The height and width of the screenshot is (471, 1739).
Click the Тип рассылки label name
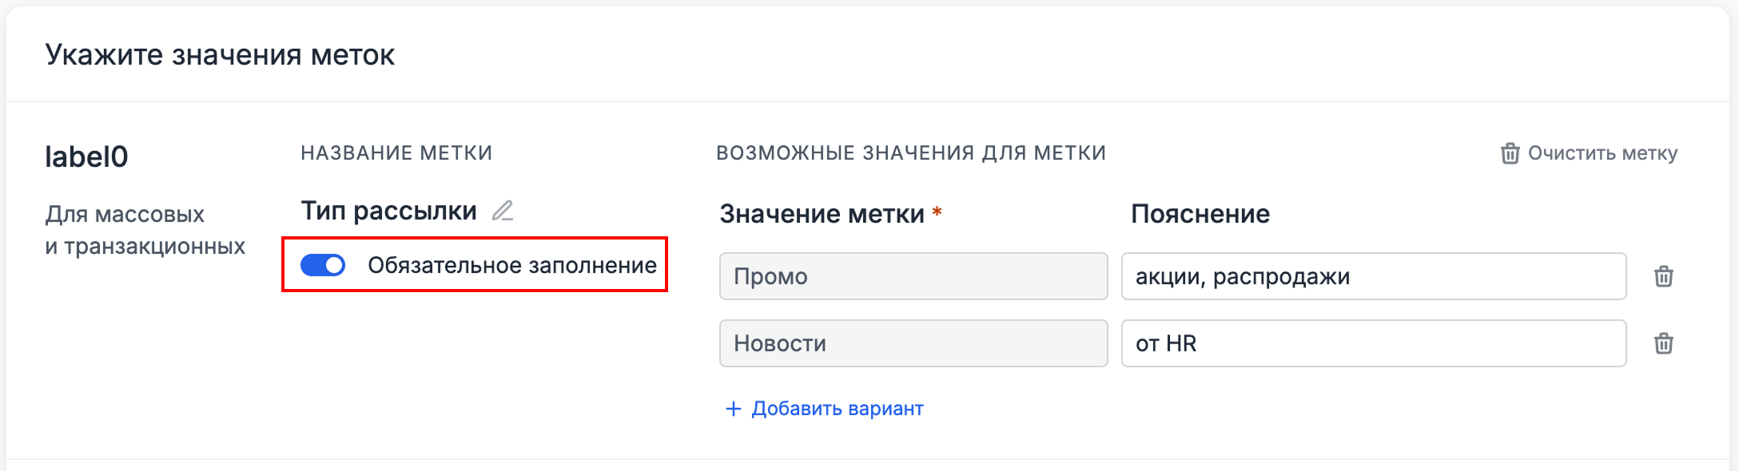(388, 211)
